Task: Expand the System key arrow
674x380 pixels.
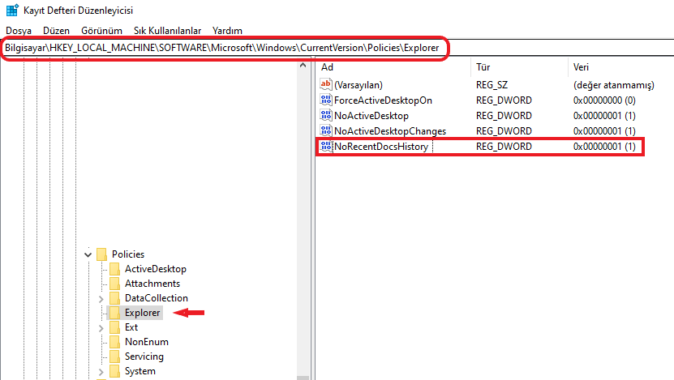Action: point(101,371)
